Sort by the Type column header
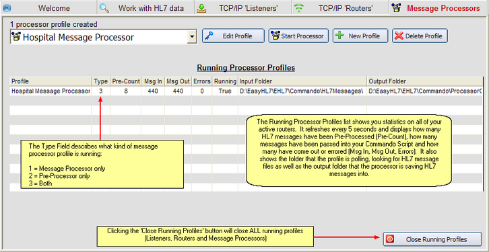 [101, 81]
